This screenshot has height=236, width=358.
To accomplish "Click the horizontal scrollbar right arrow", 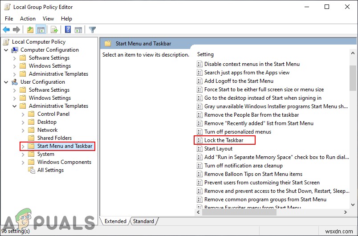I will coord(346,212).
